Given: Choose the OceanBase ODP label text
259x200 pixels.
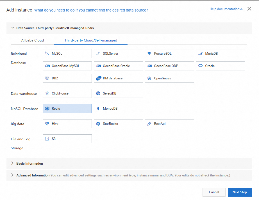Looking at the screenshot, I should (166, 66).
